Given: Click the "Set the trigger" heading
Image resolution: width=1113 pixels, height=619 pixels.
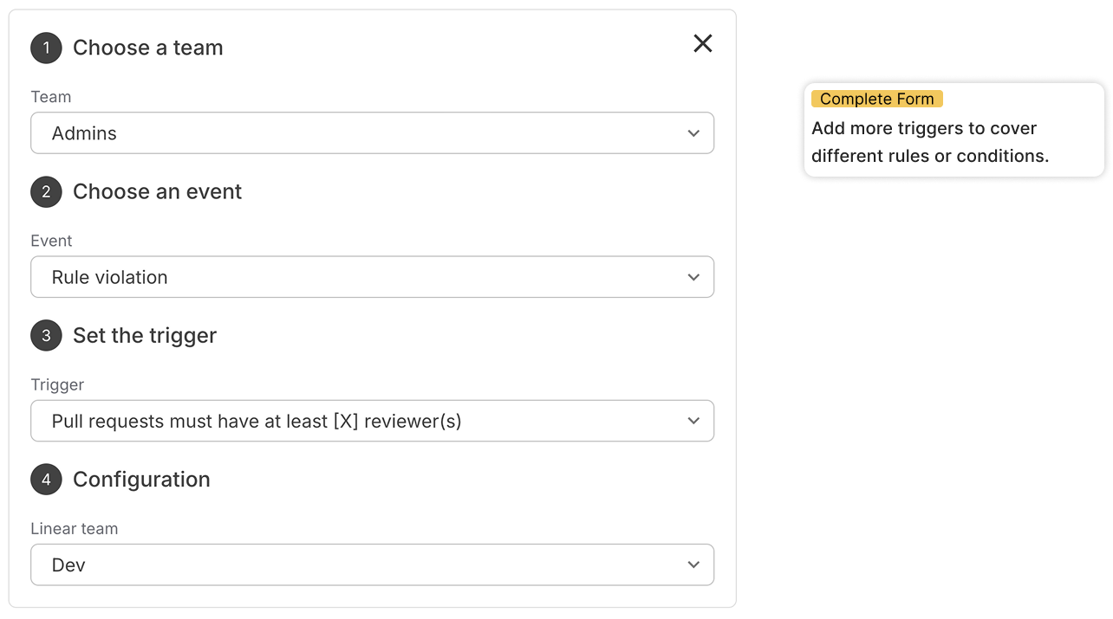Looking at the screenshot, I should coord(145,335).
